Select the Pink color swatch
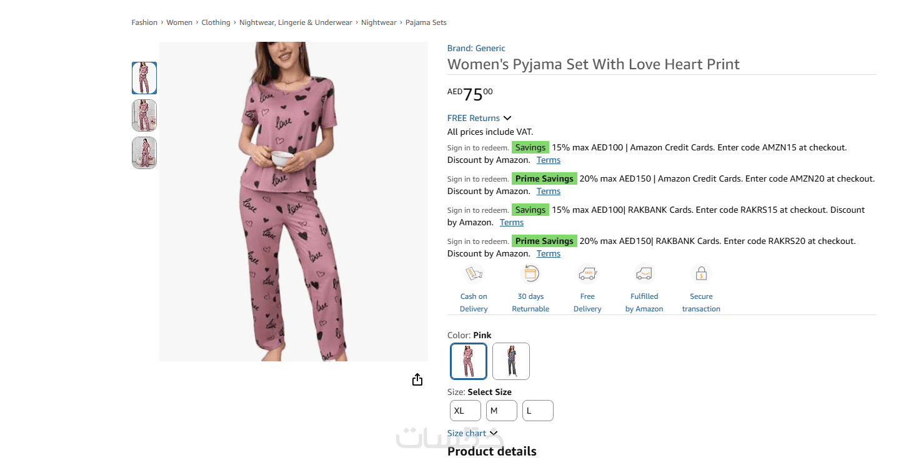901x458 pixels. coord(469,361)
